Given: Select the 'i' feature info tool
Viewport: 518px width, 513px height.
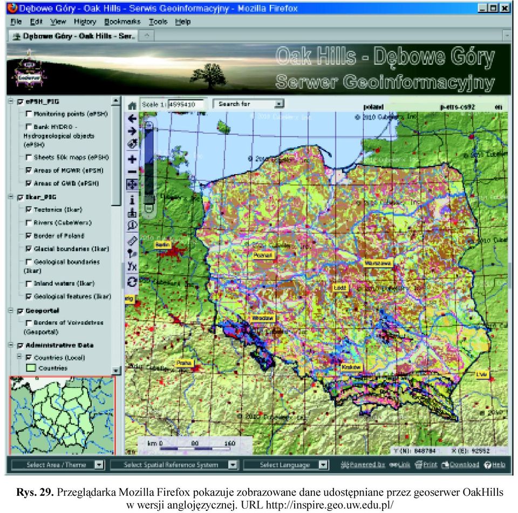Looking at the screenshot, I should point(132,200).
